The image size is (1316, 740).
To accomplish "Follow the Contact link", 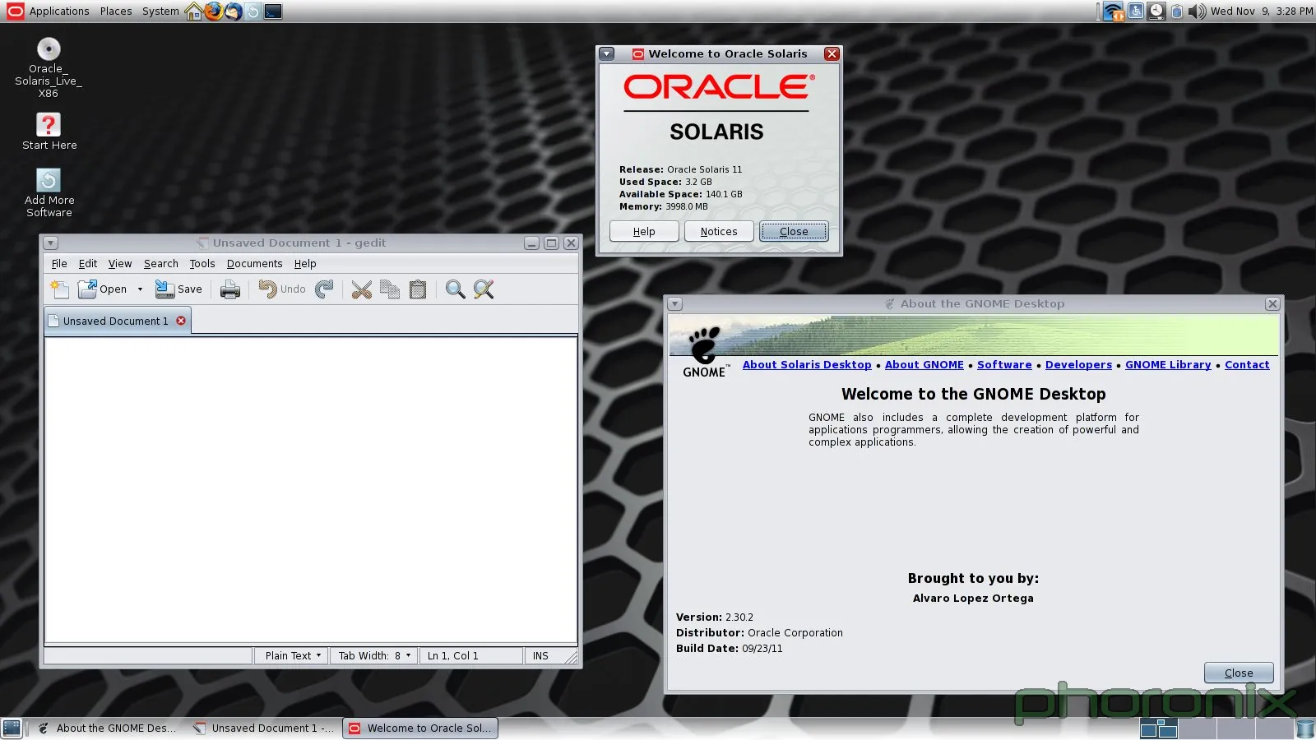I will click(x=1247, y=365).
